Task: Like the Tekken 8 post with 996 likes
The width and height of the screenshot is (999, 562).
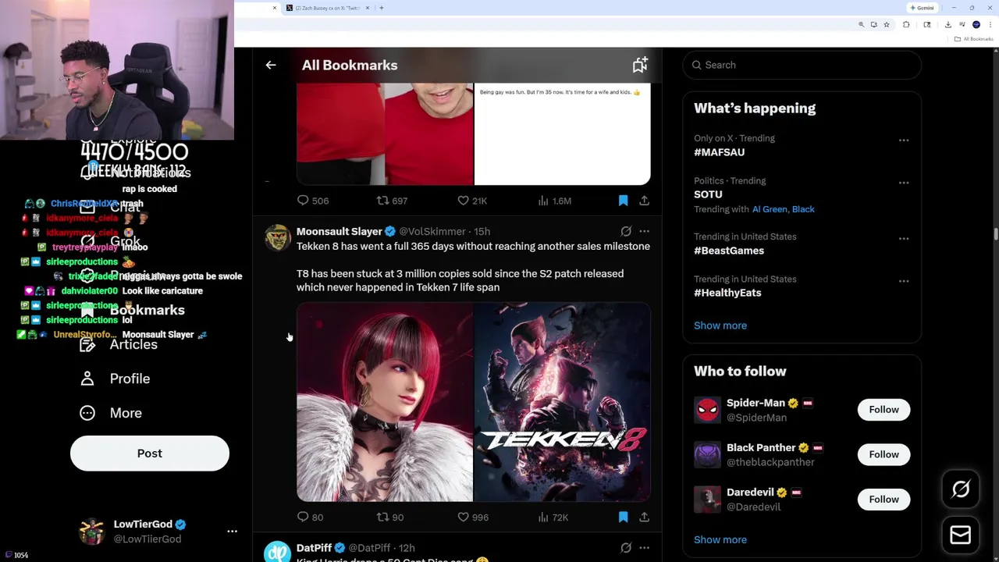Action: pos(473,517)
